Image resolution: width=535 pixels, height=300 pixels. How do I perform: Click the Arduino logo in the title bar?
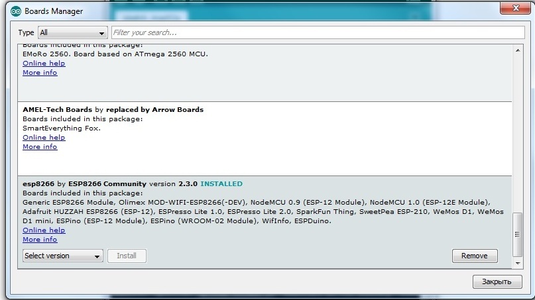tap(16, 11)
